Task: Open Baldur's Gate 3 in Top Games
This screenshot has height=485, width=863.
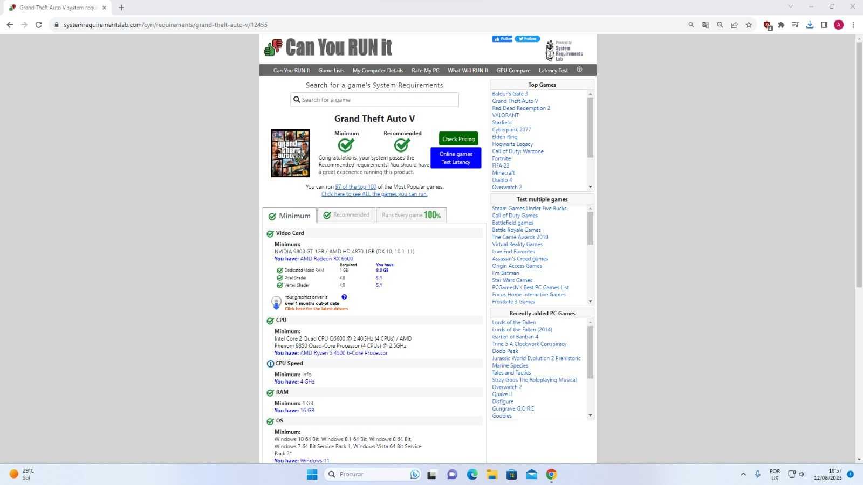Action: tap(510, 94)
